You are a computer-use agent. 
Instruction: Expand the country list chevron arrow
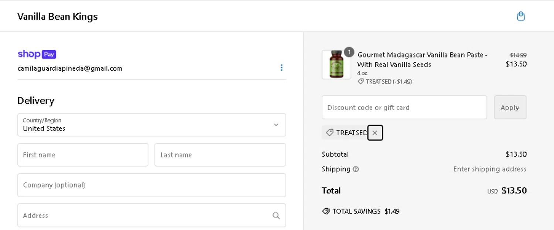click(276, 125)
